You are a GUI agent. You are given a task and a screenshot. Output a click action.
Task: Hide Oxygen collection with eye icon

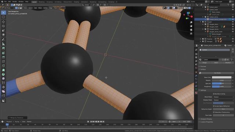[233, 22]
